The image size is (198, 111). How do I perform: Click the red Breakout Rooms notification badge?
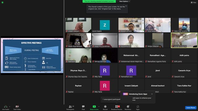119,106
